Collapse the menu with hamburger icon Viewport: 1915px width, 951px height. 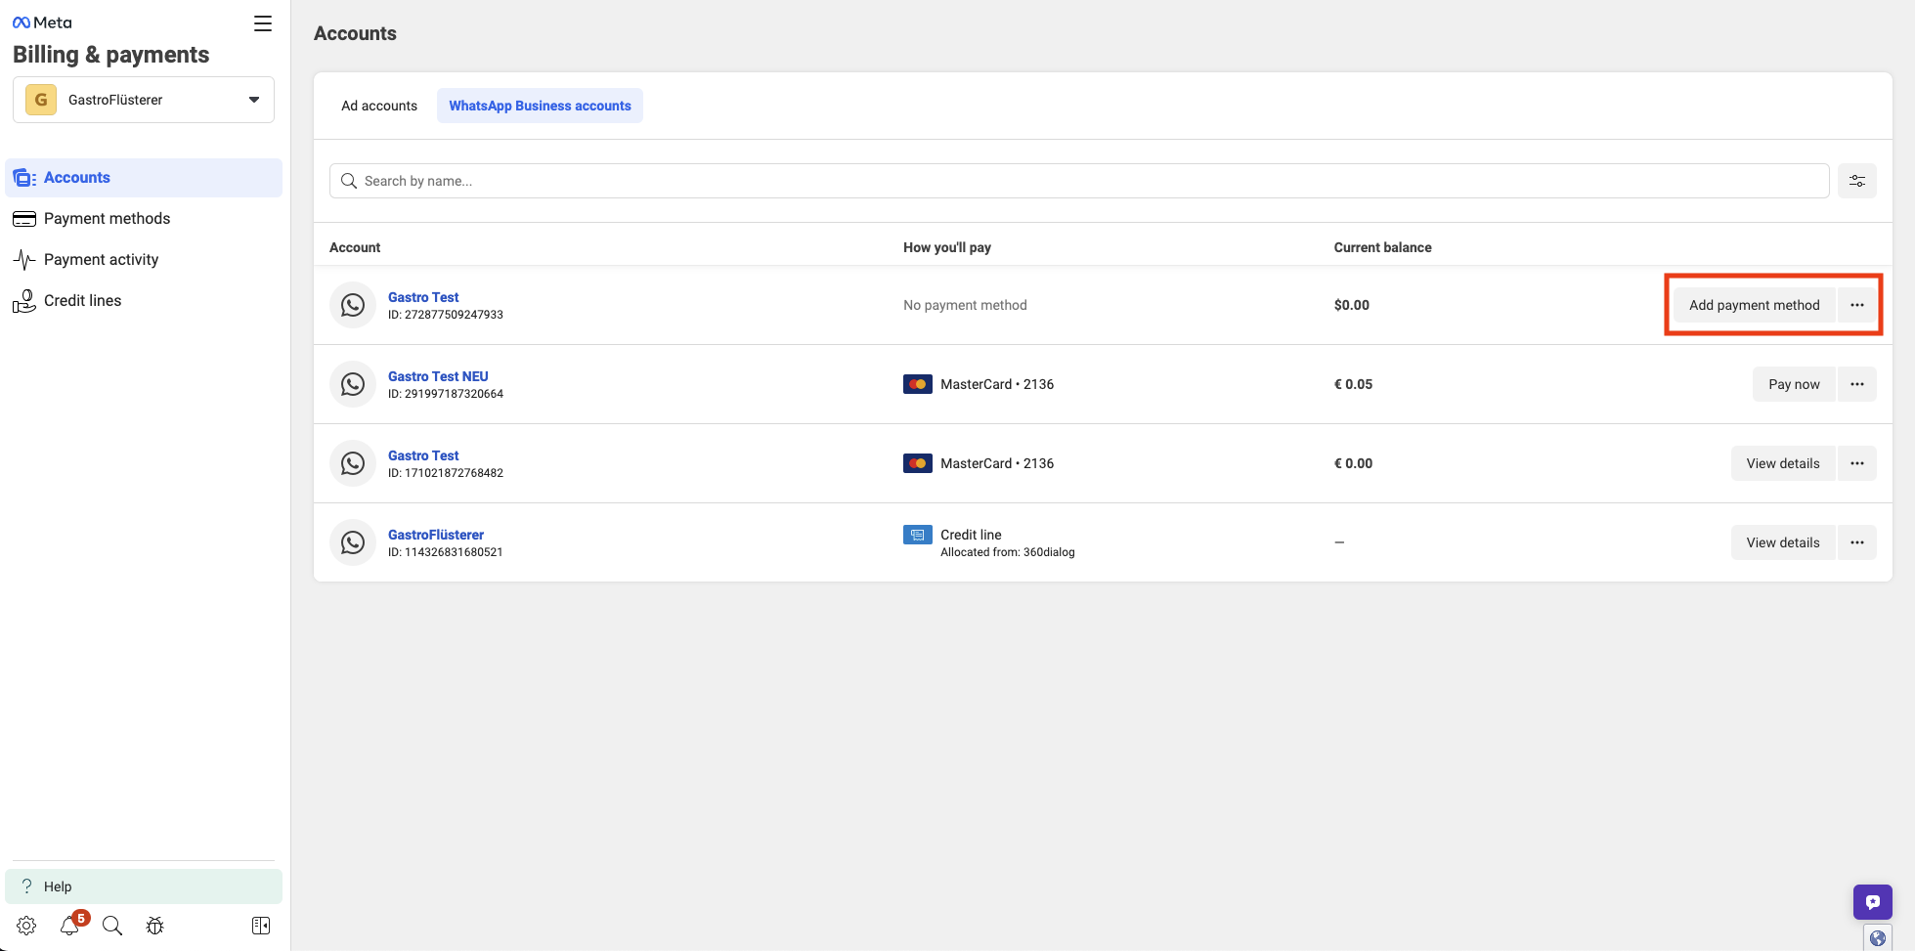(263, 23)
